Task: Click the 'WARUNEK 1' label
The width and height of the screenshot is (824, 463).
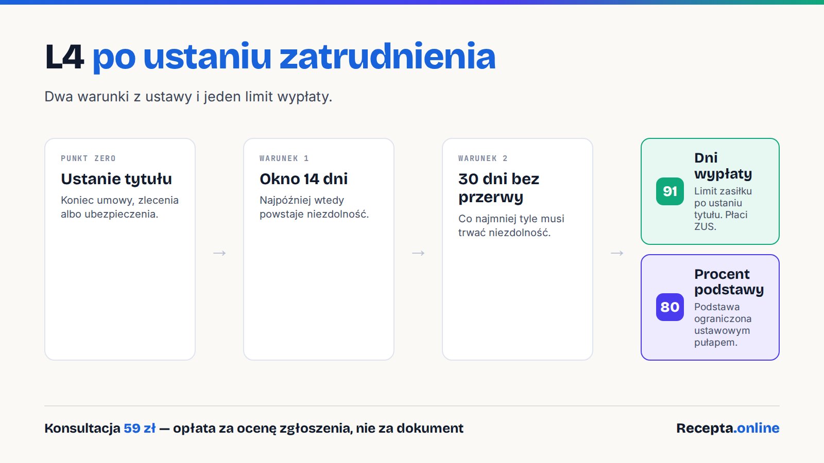Action: click(284, 158)
